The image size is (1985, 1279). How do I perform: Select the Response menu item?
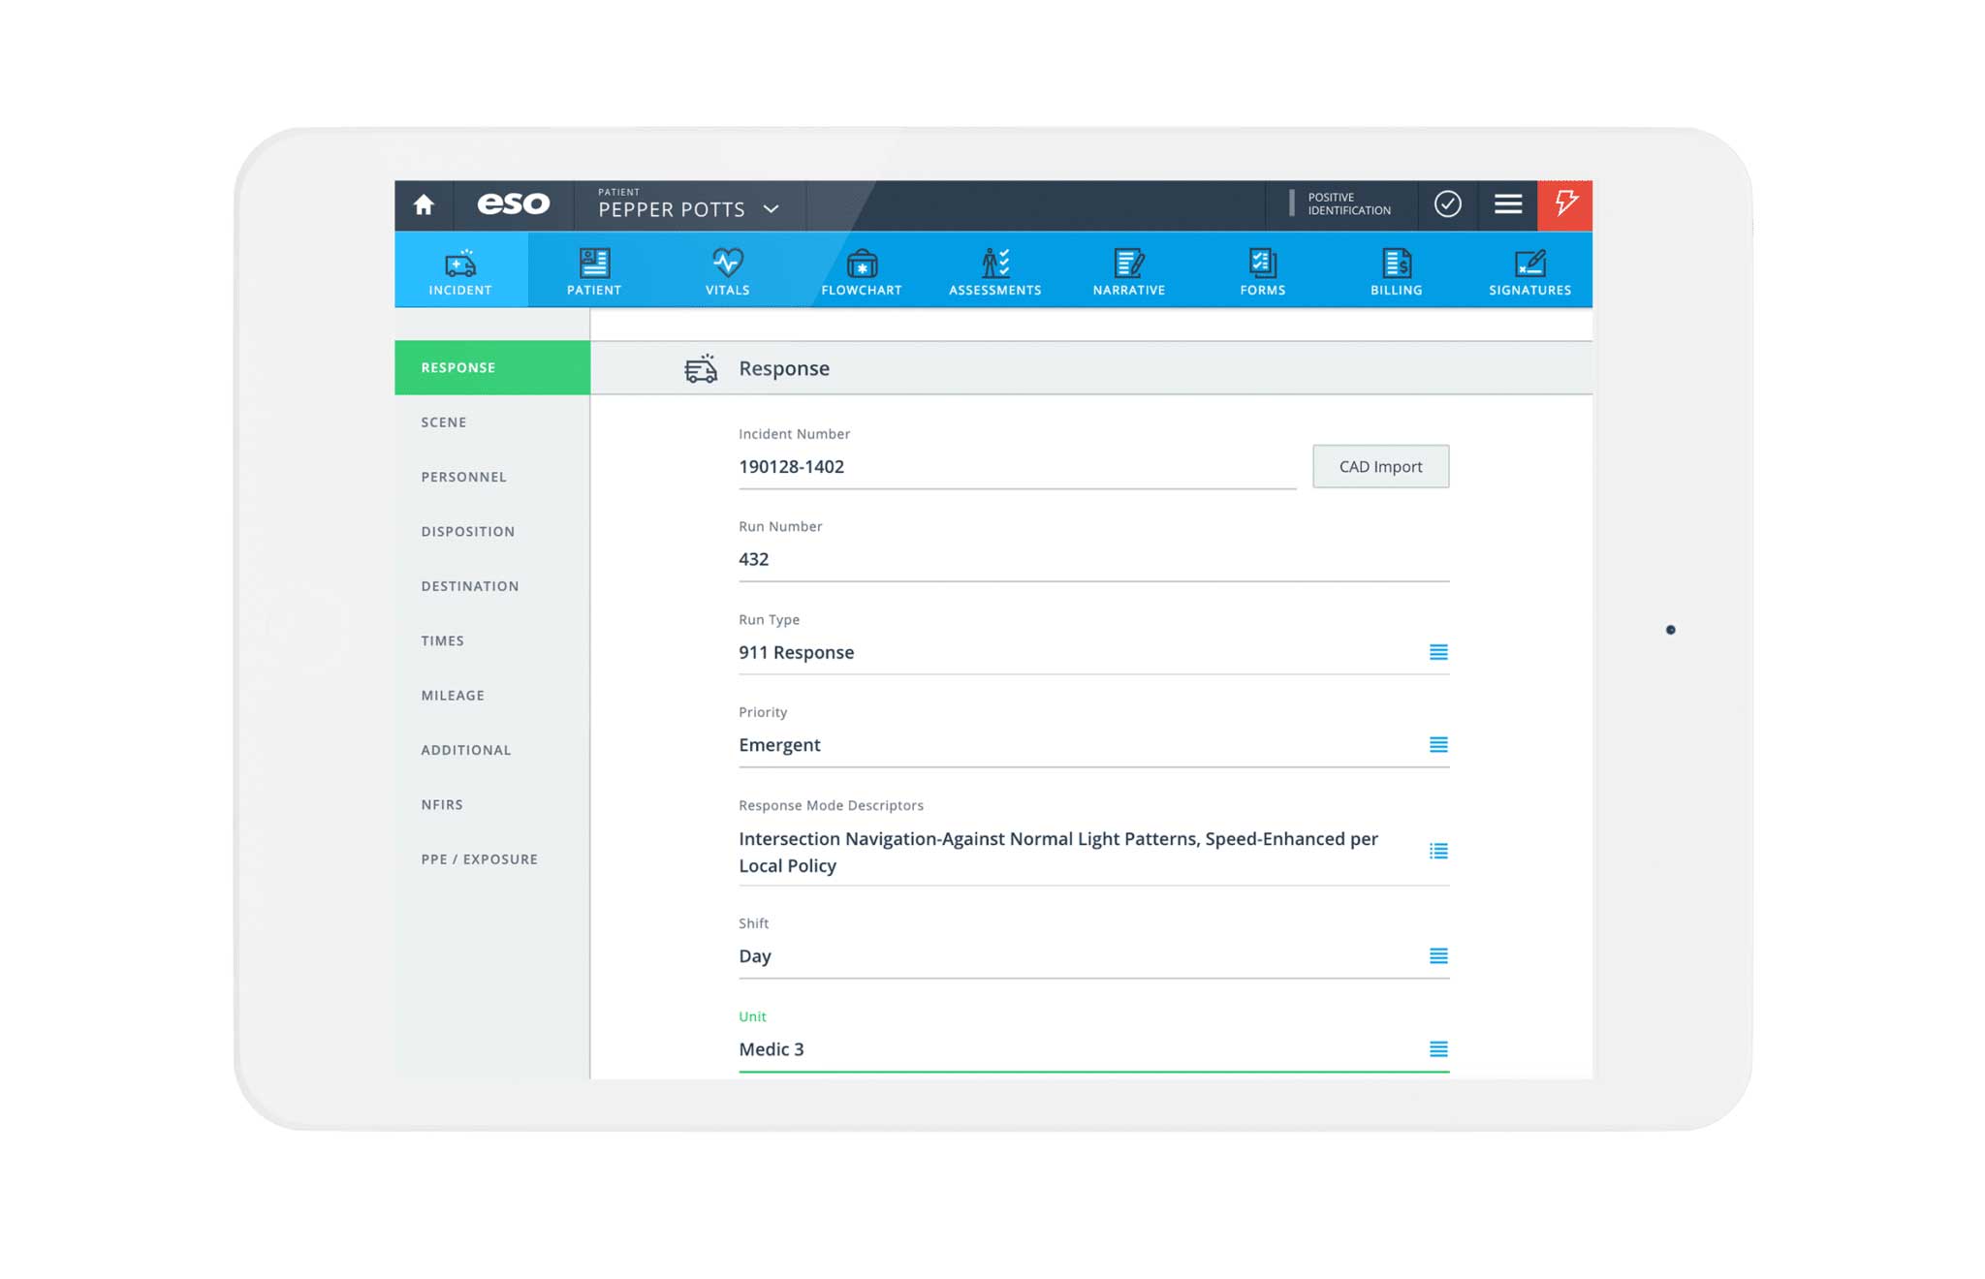[x=492, y=367]
